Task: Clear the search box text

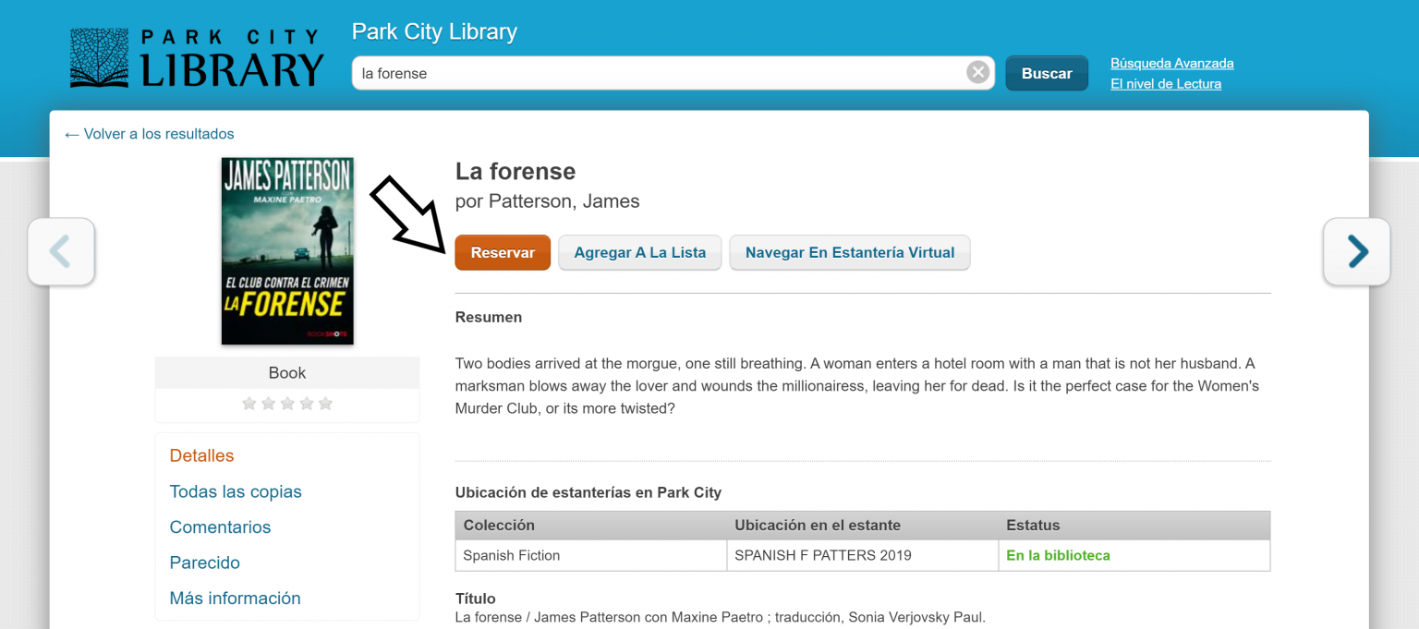Action: [x=977, y=73]
